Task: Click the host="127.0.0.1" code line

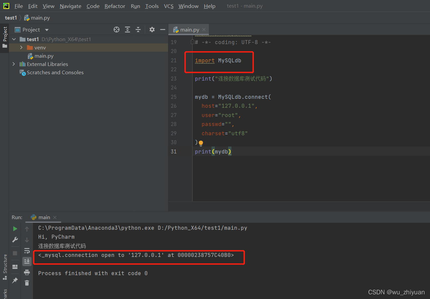Action: (230, 106)
